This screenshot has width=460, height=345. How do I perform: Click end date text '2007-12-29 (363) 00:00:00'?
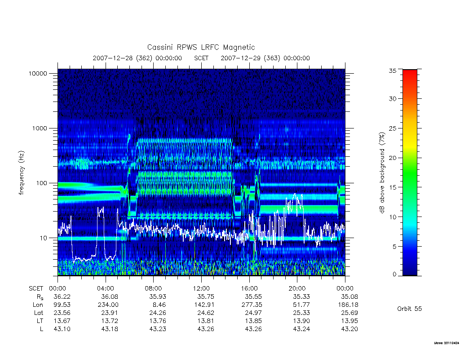point(265,58)
